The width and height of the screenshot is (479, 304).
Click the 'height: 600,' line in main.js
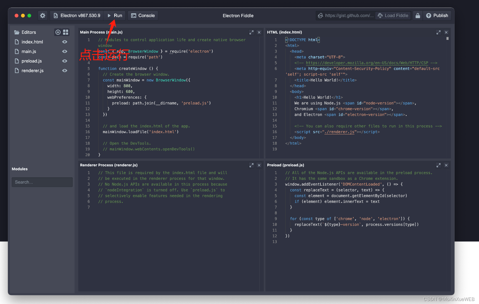[x=121, y=91]
